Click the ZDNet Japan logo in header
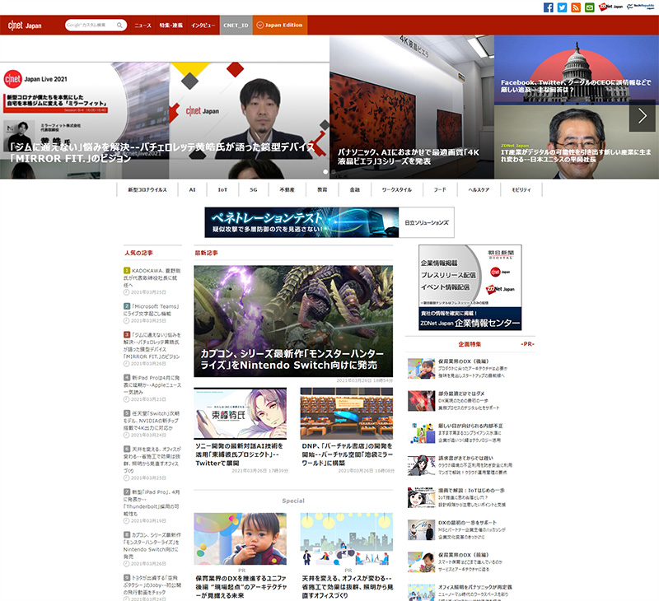Screen dimensions: 659x601 tap(610, 7)
